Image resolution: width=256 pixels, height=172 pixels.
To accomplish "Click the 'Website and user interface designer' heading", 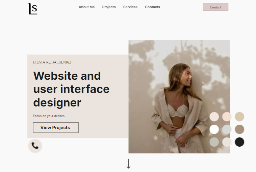I will pyautogui.click(x=71, y=89).
